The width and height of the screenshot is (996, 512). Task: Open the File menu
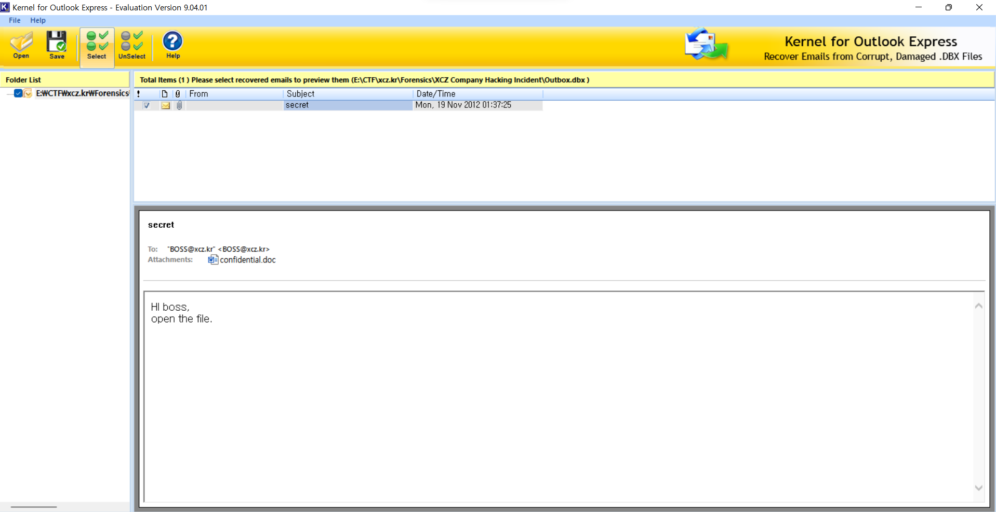15,20
